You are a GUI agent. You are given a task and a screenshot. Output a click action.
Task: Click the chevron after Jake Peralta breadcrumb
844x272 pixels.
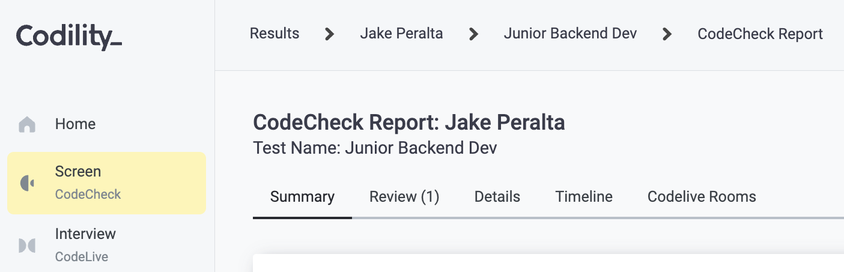click(x=473, y=34)
